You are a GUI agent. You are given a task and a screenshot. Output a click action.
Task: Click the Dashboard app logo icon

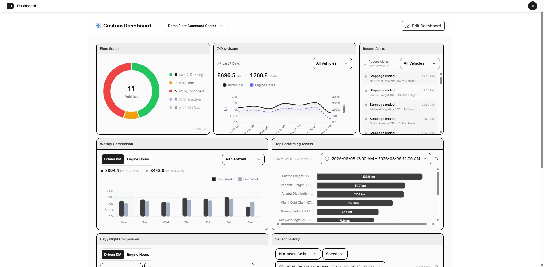pos(10,6)
